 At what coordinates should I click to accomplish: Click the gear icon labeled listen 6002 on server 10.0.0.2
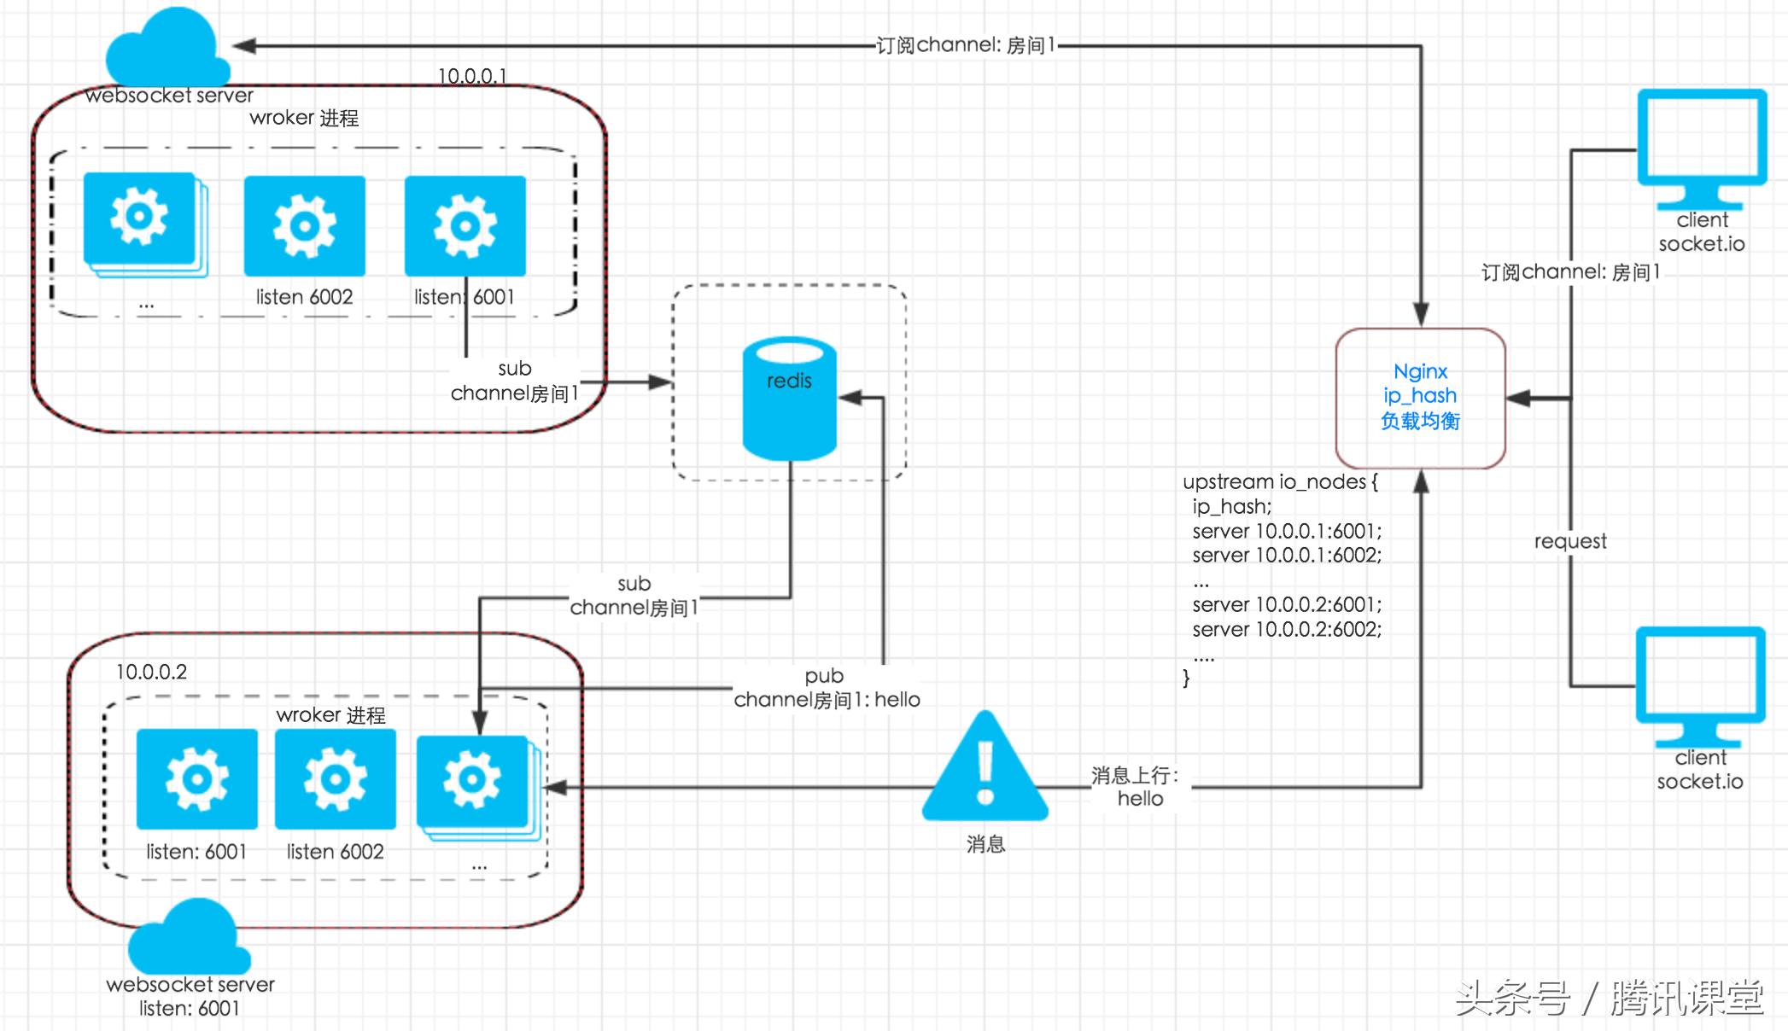tap(336, 779)
